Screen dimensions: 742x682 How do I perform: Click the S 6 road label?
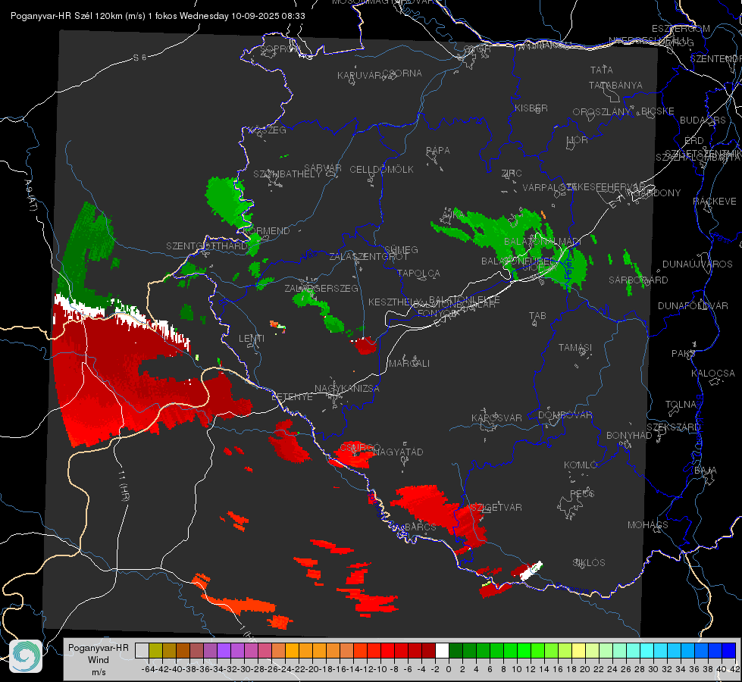139,58
